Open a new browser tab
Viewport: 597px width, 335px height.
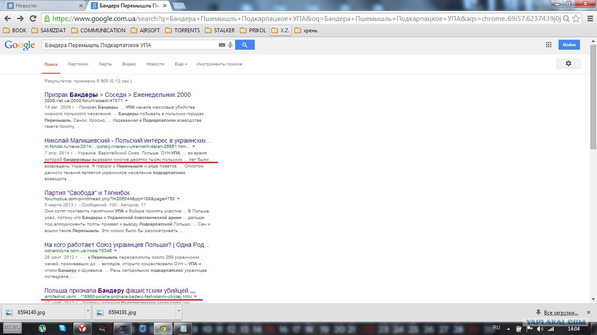179,6
